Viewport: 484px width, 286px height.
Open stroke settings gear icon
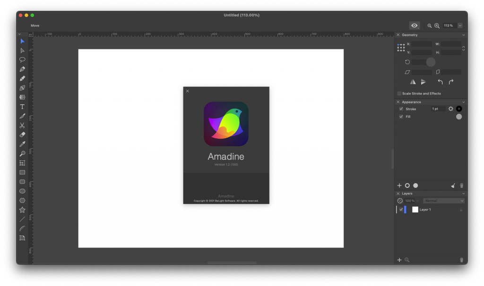click(x=450, y=109)
